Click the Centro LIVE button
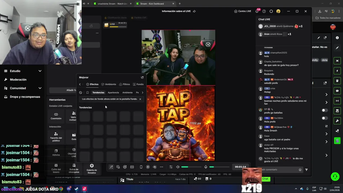The image size is (343, 193). [x=243, y=11]
